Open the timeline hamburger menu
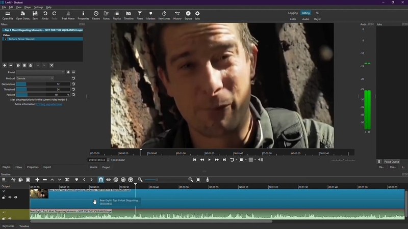Screen dimensions: 408x229 click(x=4, y=180)
